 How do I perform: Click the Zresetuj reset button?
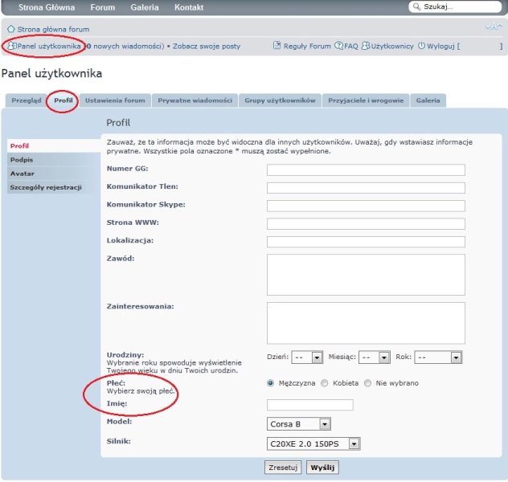[283, 467]
